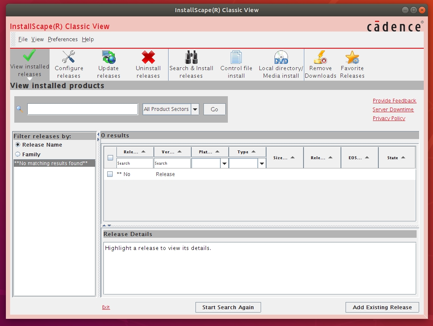Open Update releases globe icon

pyautogui.click(x=108, y=57)
